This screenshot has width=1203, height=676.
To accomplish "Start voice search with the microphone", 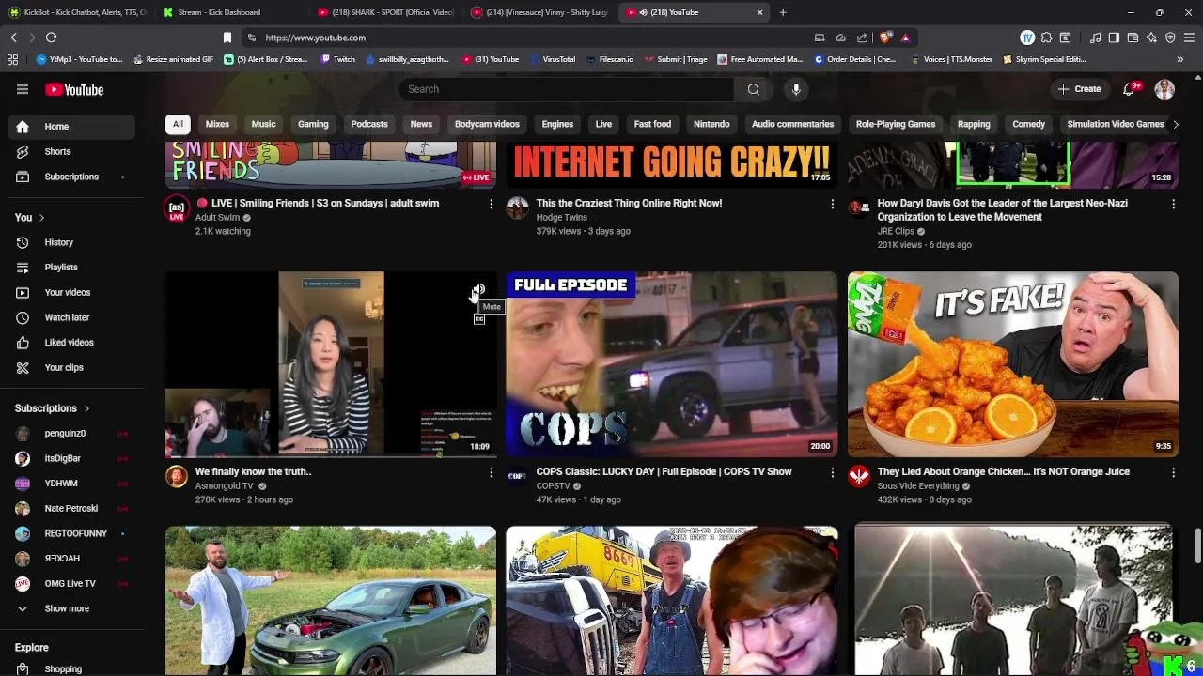I will [x=796, y=89].
